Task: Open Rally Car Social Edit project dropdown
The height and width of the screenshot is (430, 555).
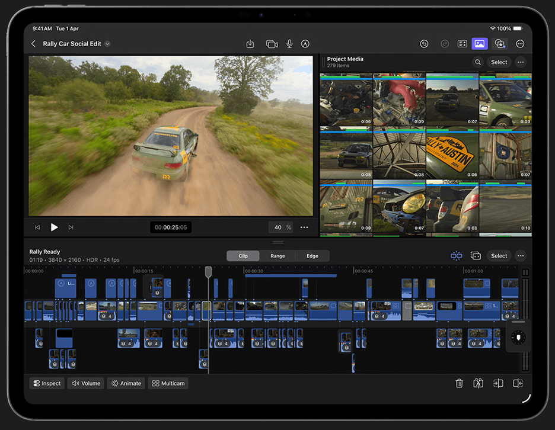Action: tap(107, 44)
